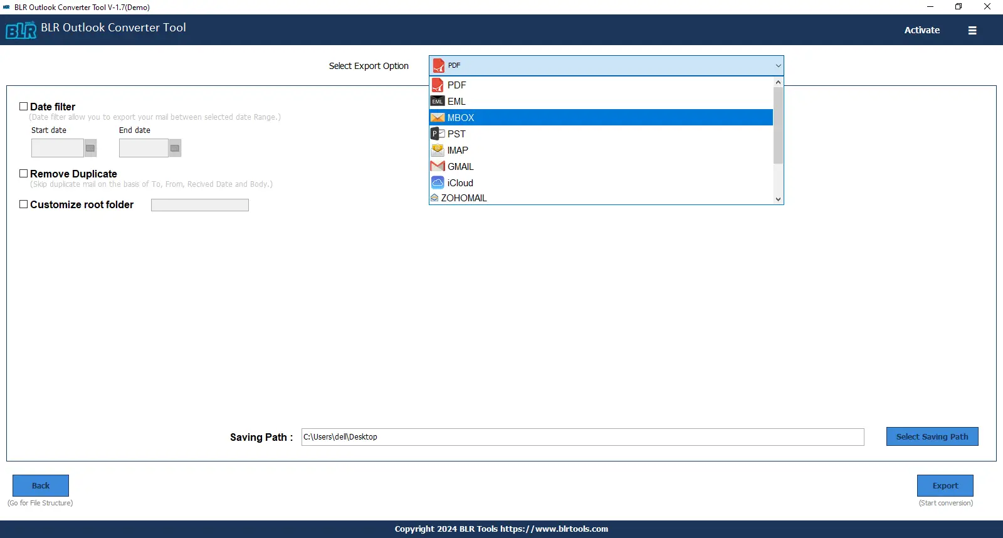Click the MBOX envelope icon

(x=438, y=117)
